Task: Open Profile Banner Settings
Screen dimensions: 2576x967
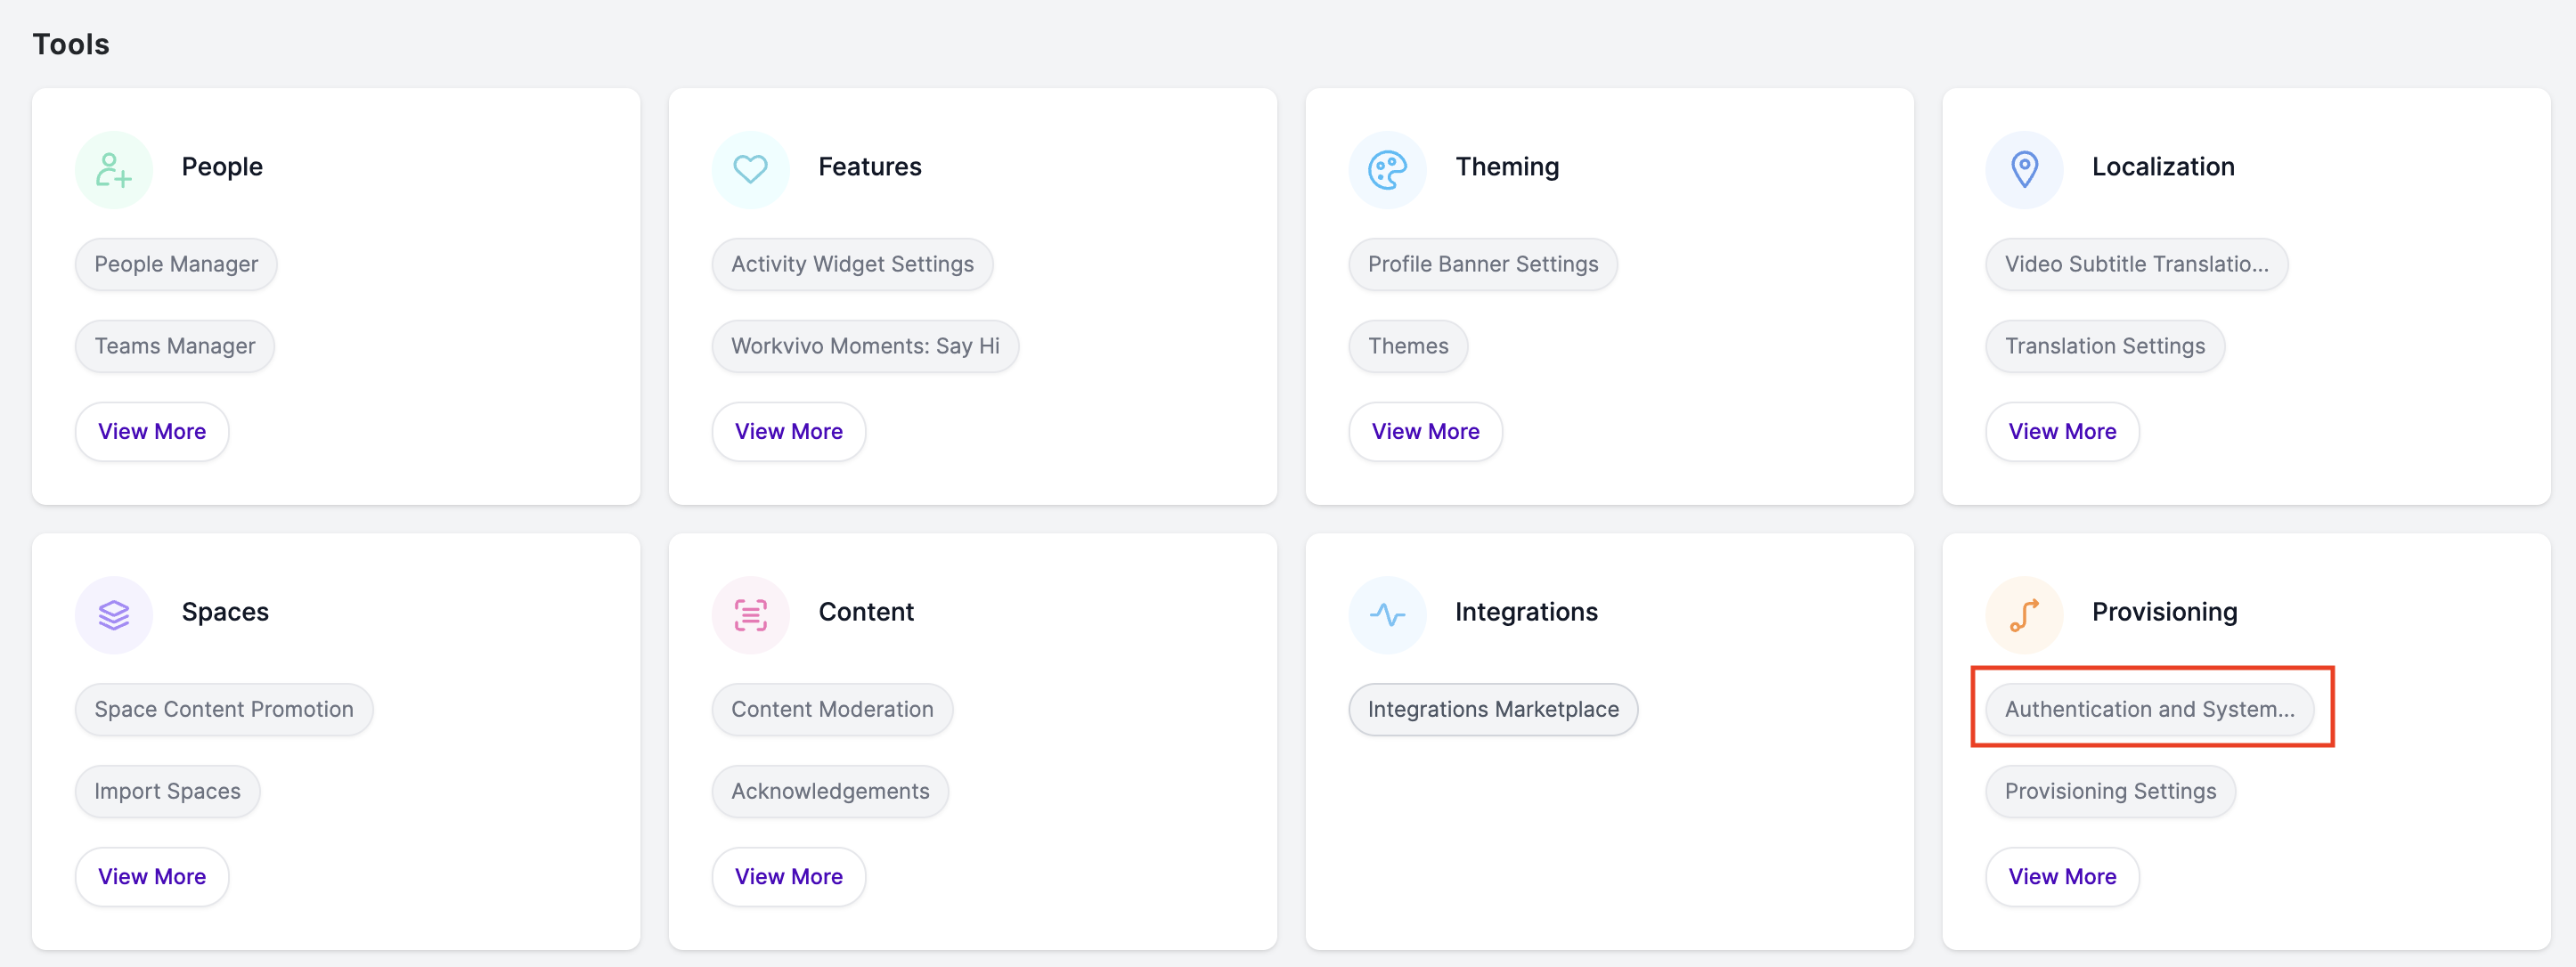Action: coord(1483,264)
